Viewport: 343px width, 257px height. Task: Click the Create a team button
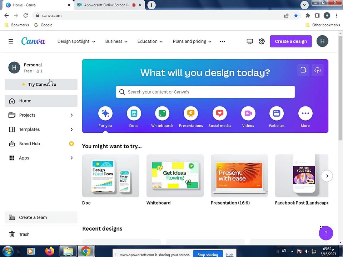[x=41, y=217]
